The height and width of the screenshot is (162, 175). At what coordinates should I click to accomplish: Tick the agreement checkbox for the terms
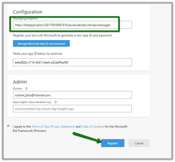tap(8, 126)
